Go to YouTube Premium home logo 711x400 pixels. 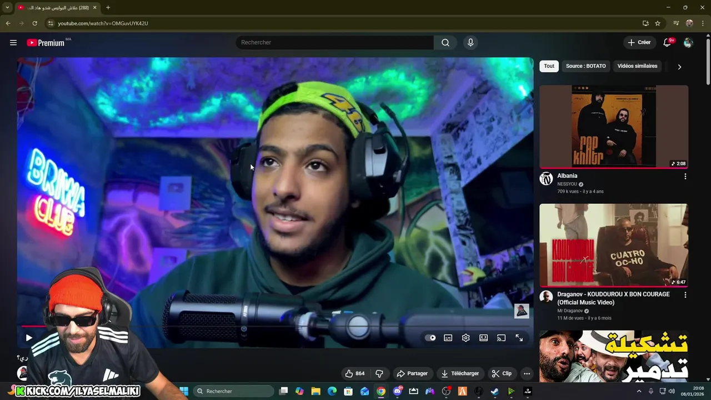pyautogui.click(x=46, y=43)
